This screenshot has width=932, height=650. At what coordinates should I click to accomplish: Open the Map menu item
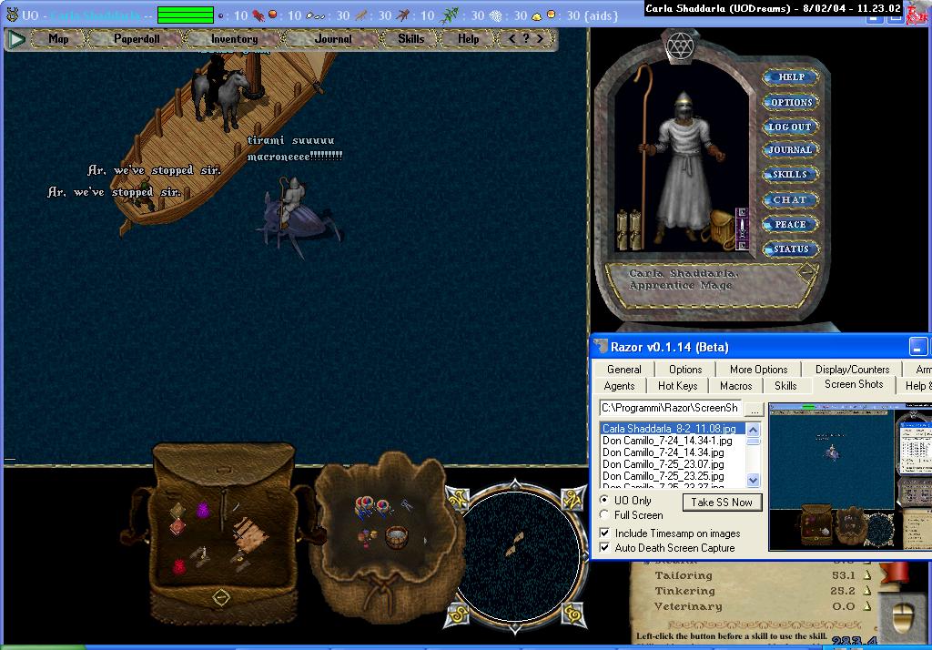tap(58, 38)
